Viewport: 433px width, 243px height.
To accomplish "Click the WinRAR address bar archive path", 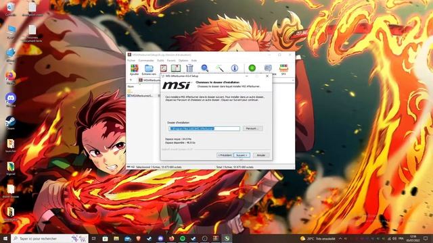I will 150,80.
